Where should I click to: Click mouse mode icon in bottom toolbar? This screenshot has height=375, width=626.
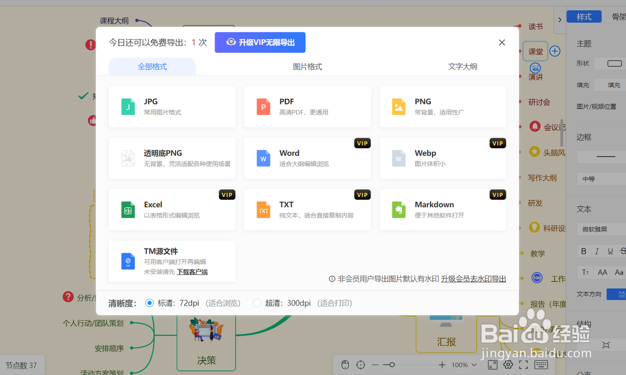[345, 365]
